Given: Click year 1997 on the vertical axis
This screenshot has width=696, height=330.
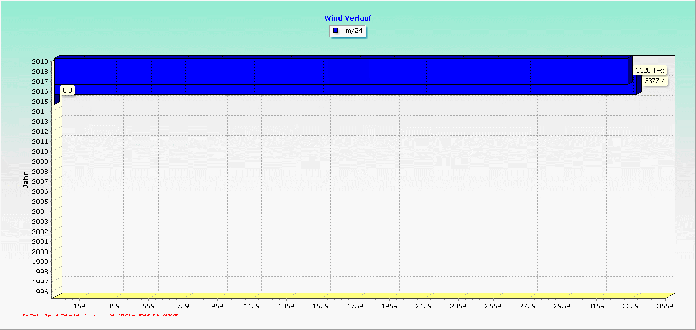Looking at the screenshot, I should point(40,282).
